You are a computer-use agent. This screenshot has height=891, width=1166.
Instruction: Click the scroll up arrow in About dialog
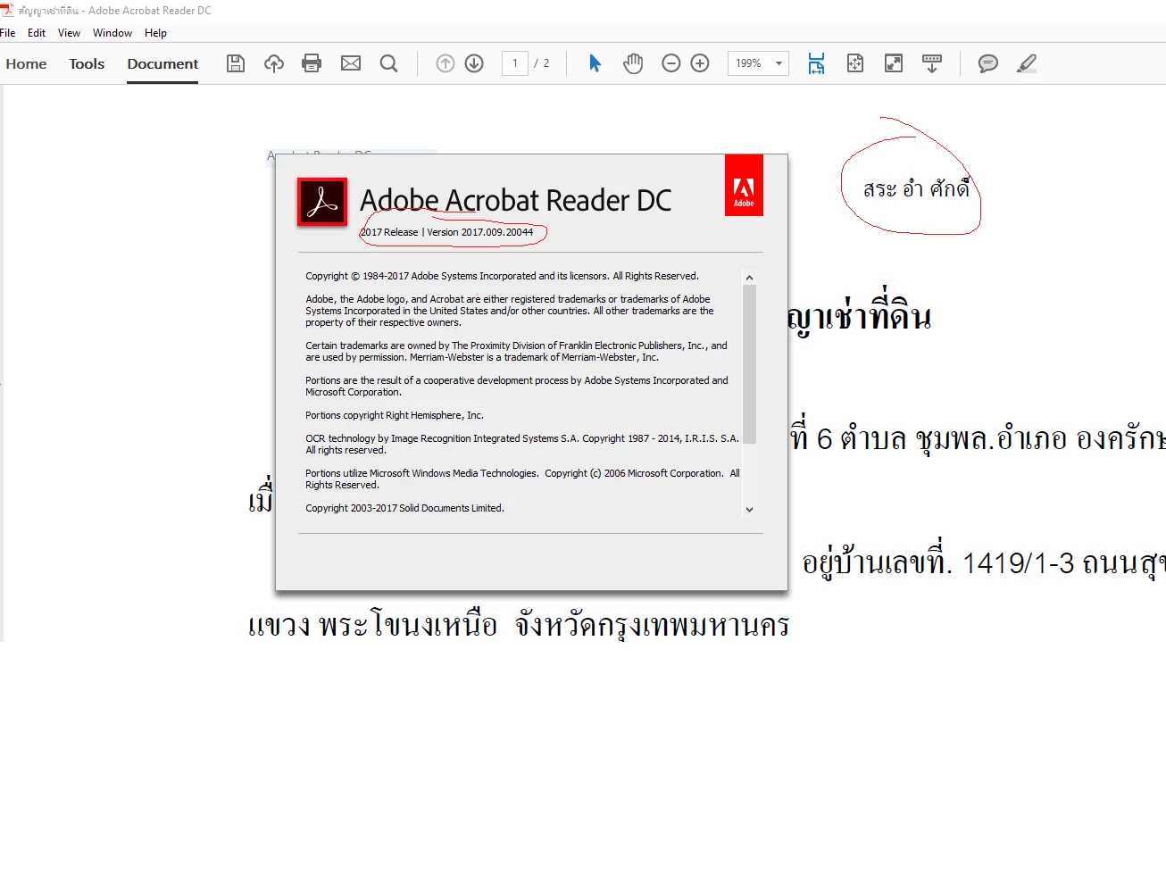[x=749, y=278]
